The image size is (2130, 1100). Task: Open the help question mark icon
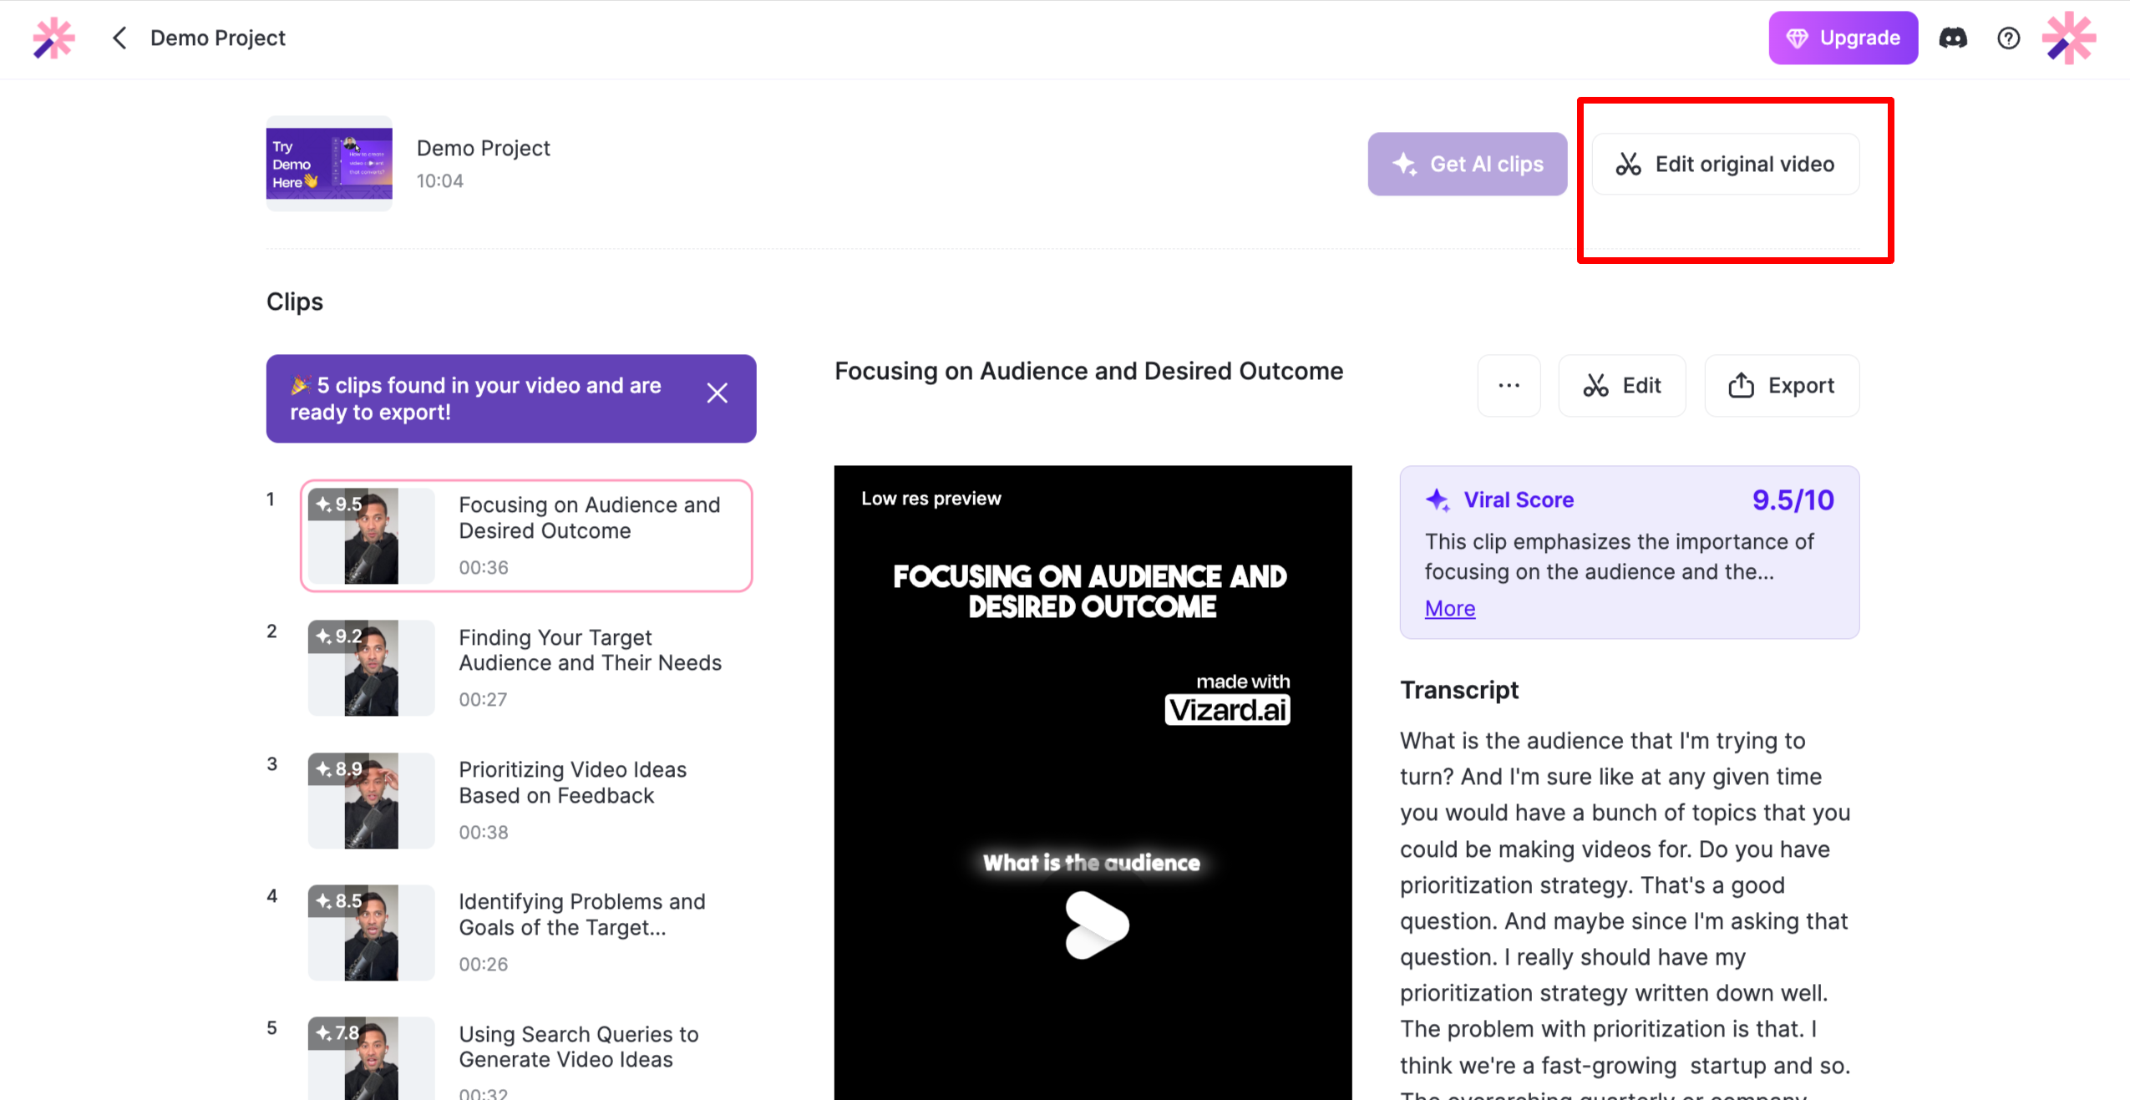[2009, 38]
